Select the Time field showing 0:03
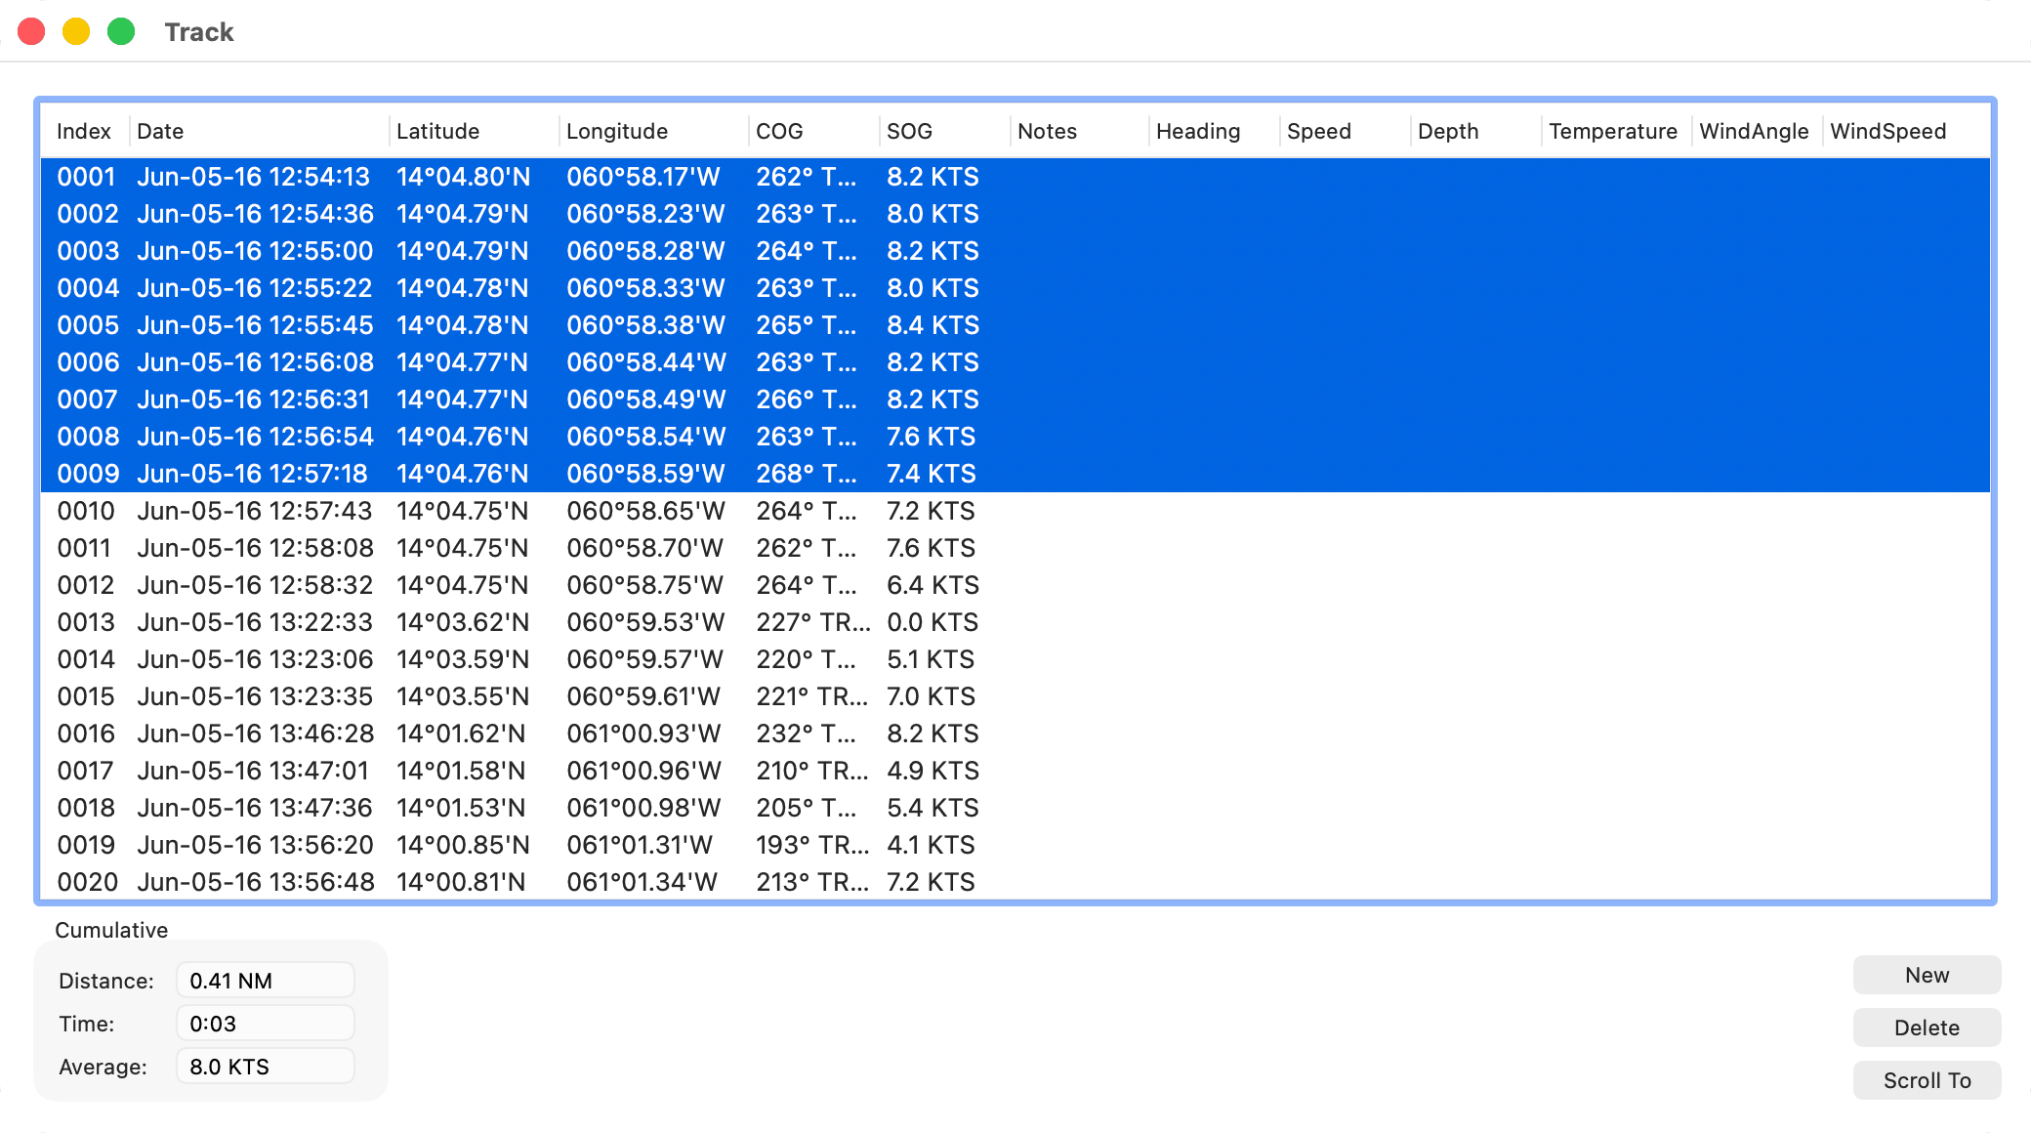Viewport: 2031px width, 1133px height. (x=265, y=1024)
